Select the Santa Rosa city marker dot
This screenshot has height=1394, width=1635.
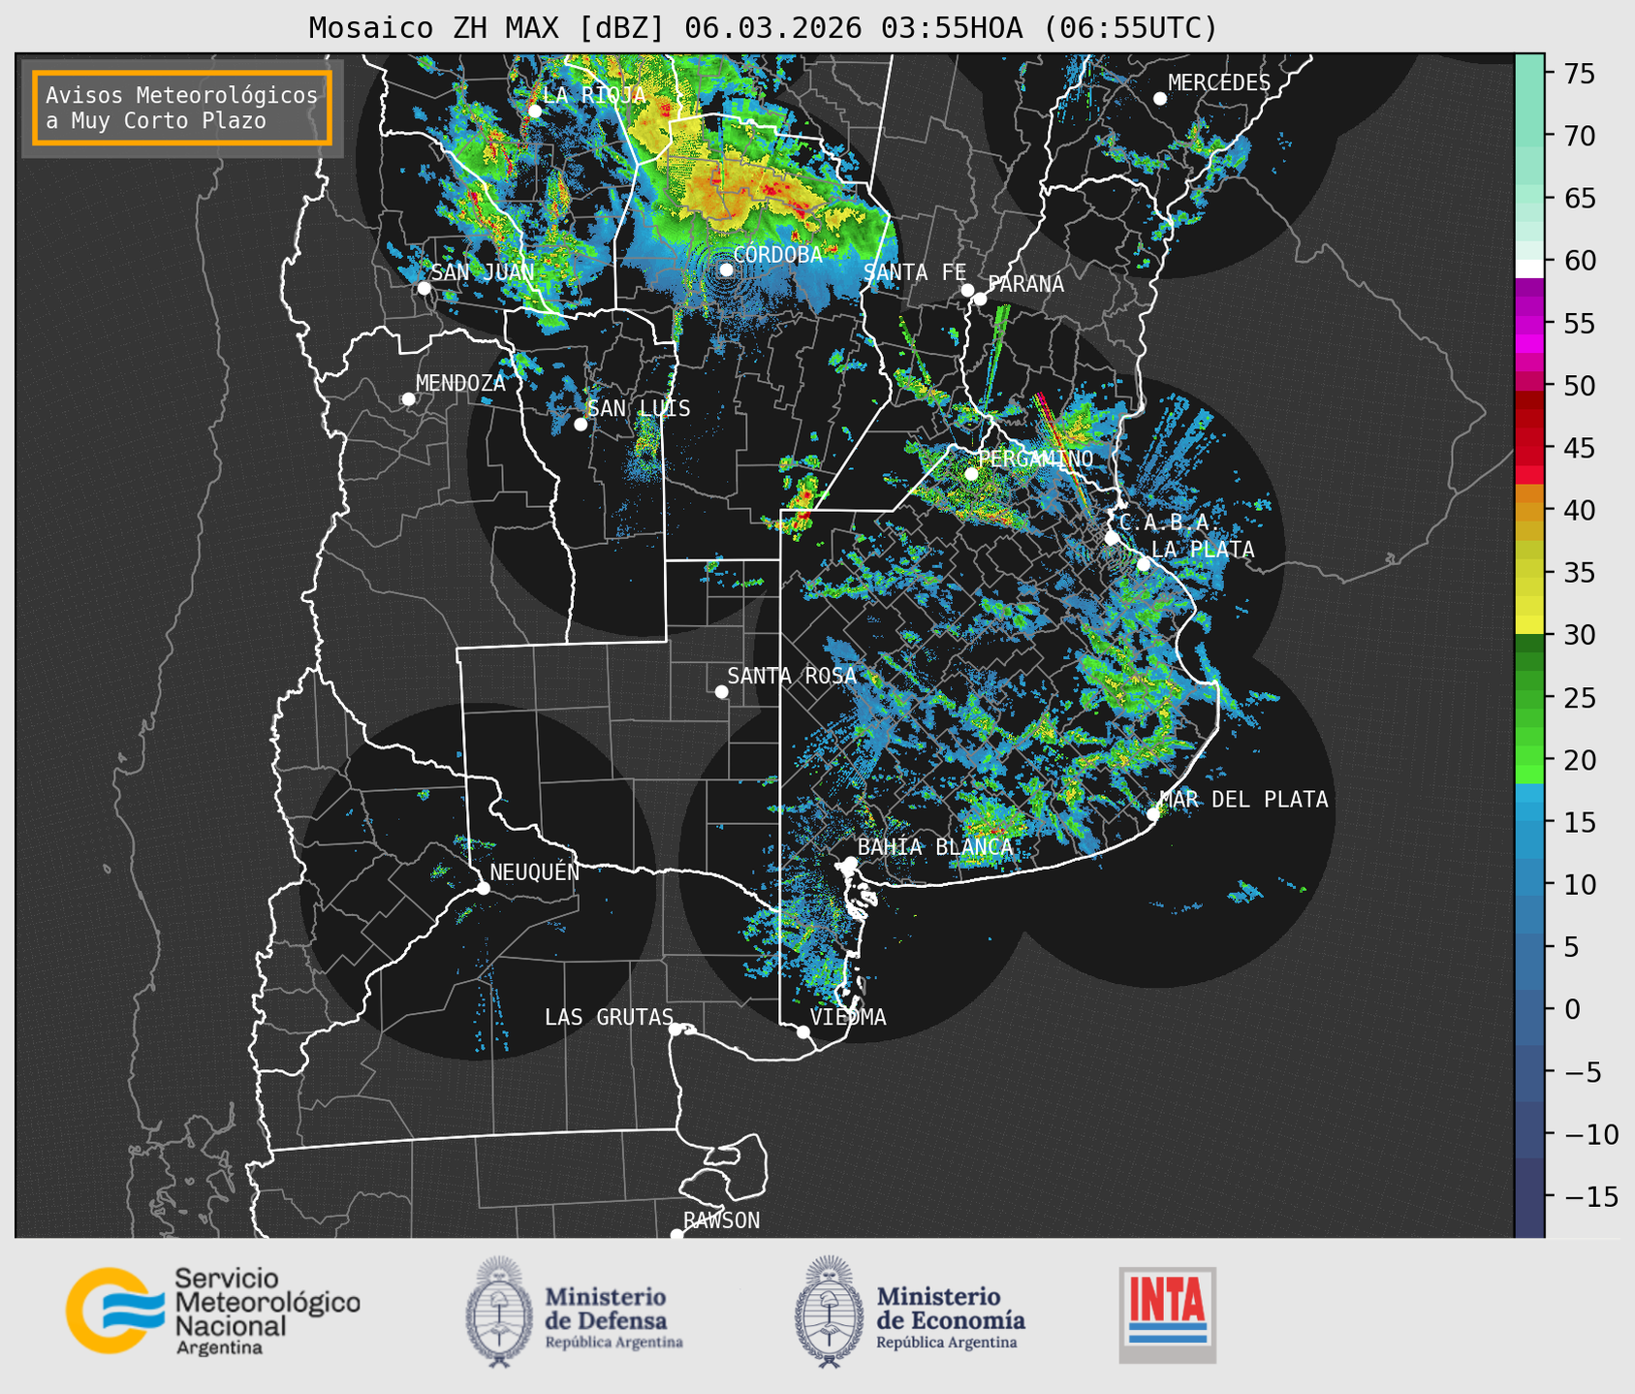[x=721, y=691]
